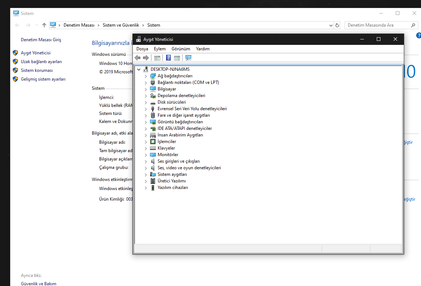The height and width of the screenshot is (286, 421).
Task: Expand the Görüntü bağdaştırıcıları node
Action: [x=146, y=122]
